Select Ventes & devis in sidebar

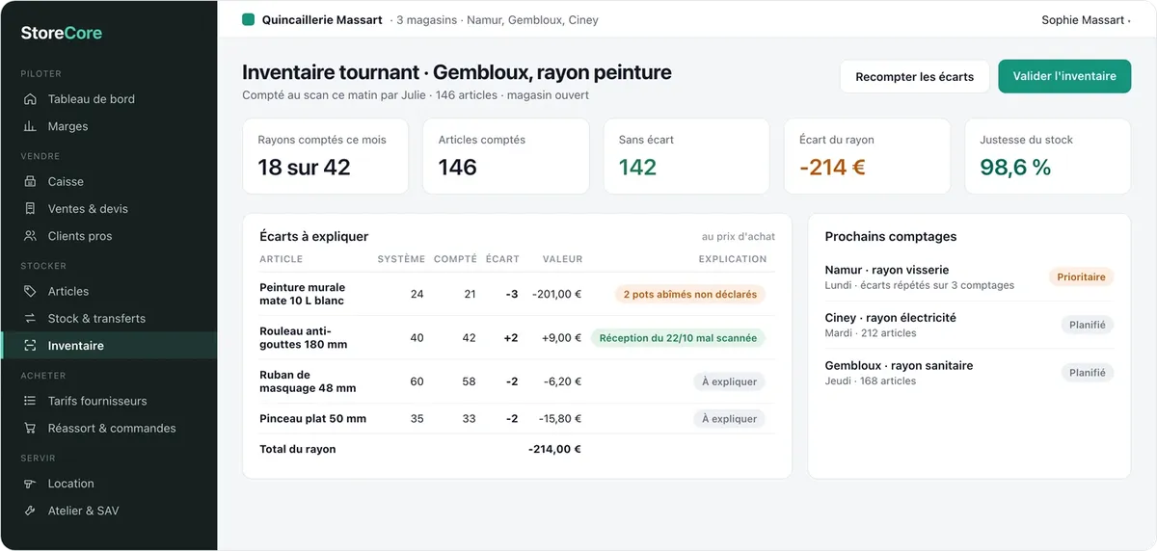coord(109,208)
